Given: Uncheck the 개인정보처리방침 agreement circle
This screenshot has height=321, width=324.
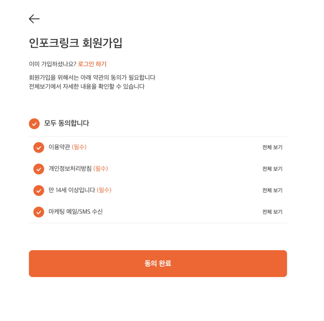Looking at the screenshot, I should pyautogui.click(x=39, y=169).
